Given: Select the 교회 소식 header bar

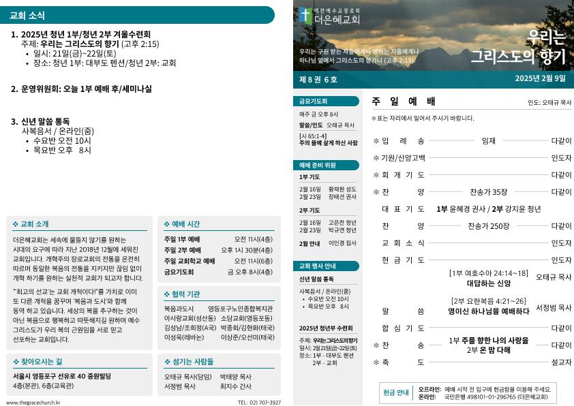Looking at the screenshot, I should [136, 15].
